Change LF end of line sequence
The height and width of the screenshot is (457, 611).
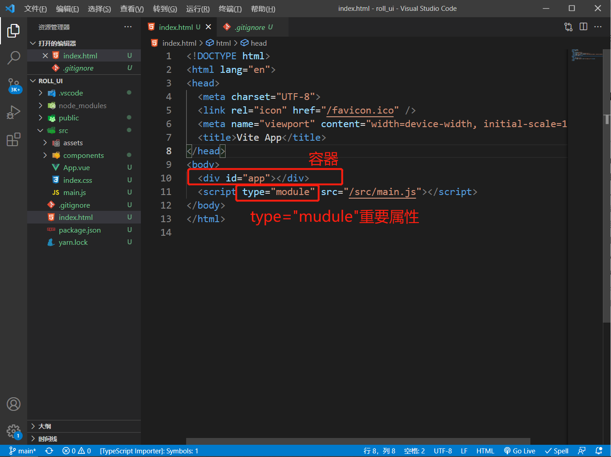click(464, 451)
